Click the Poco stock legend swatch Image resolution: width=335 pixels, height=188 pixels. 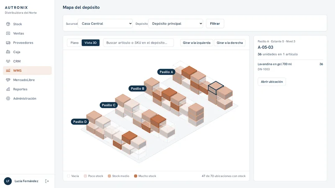85,176
